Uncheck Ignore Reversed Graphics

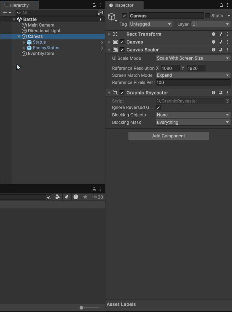point(158,108)
